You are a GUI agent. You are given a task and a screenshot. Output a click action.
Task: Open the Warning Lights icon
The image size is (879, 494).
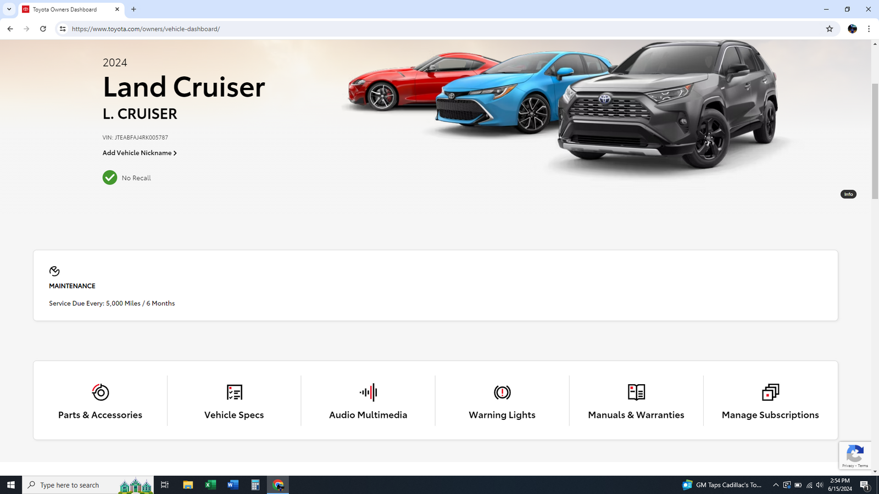pyautogui.click(x=502, y=392)
